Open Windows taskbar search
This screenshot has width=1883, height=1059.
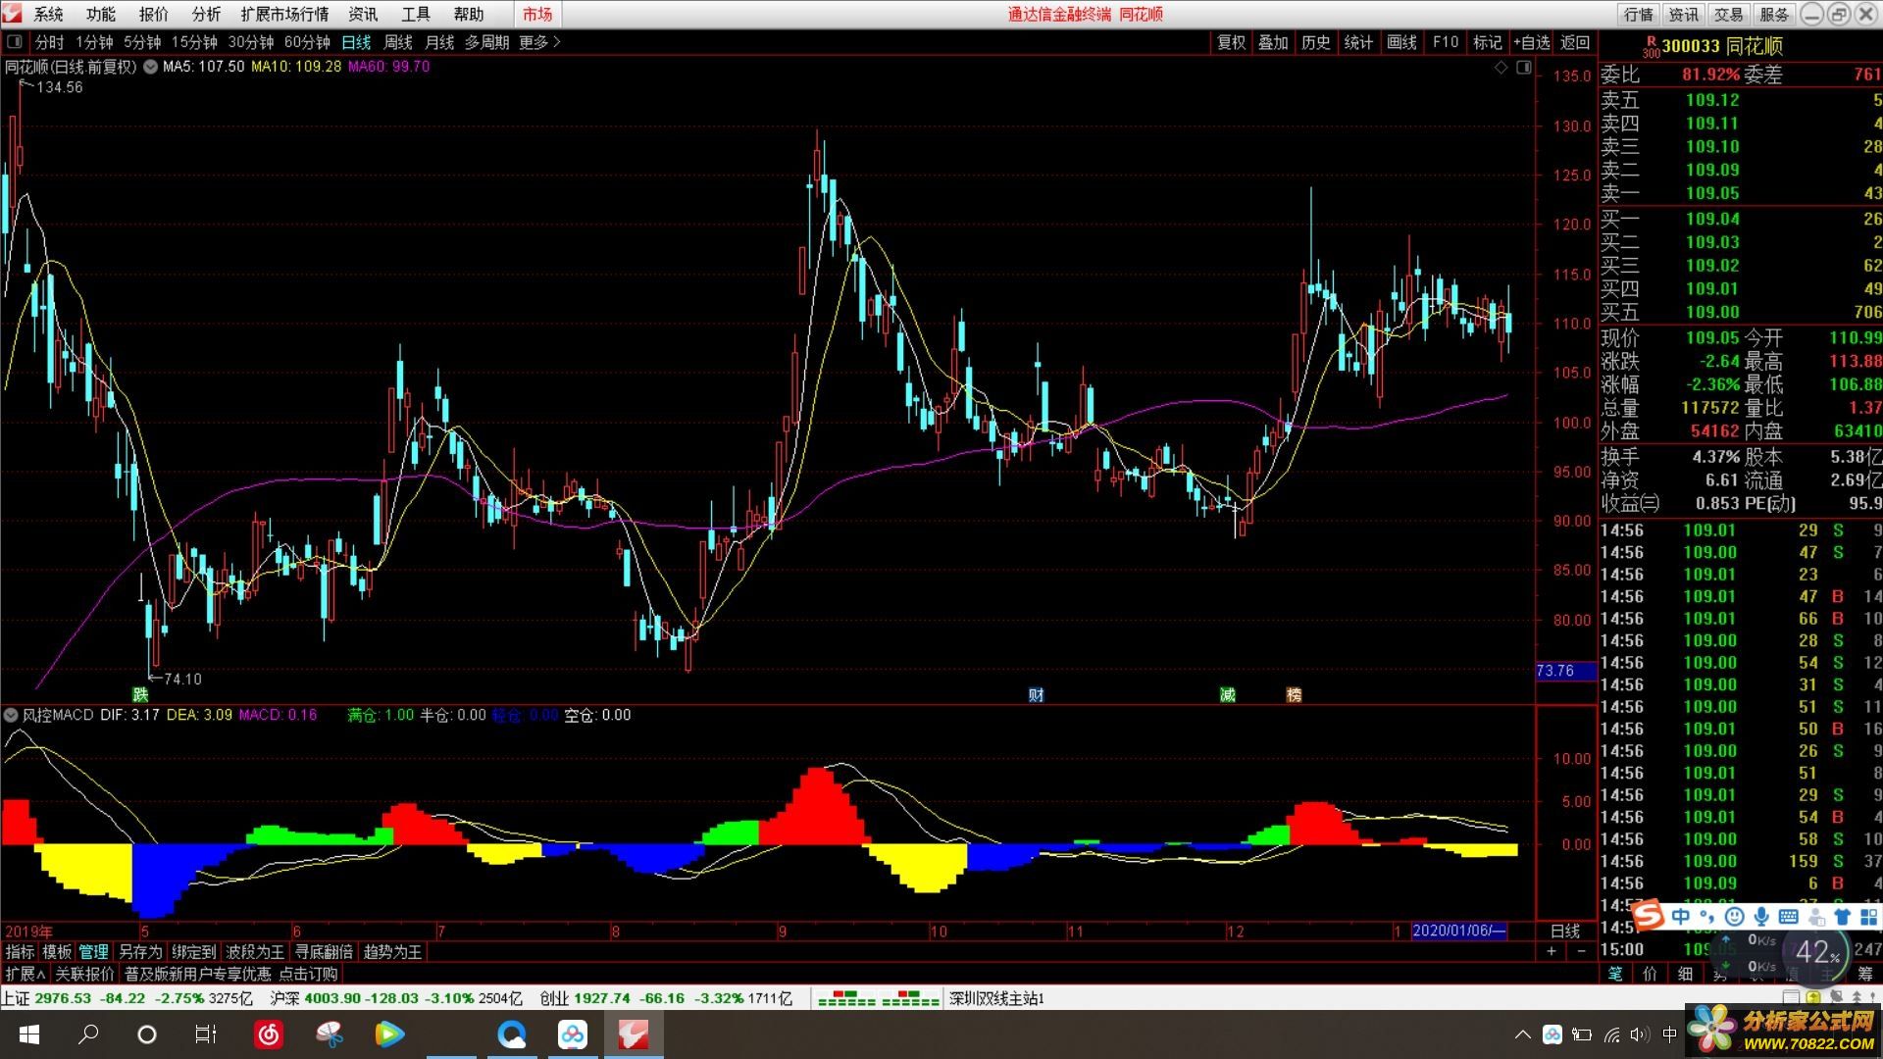coord(88,1034)
